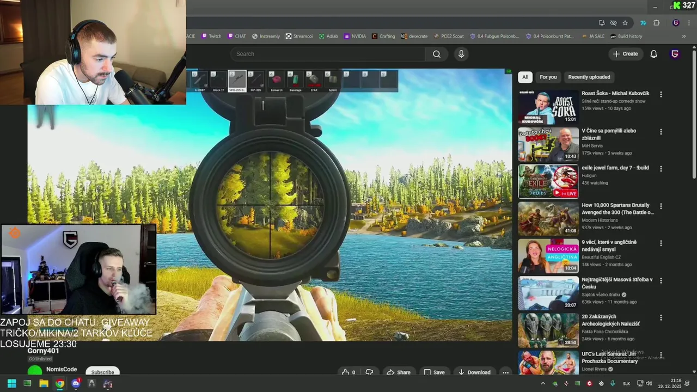The height and width of the screenshot is (392, 697).
Task: Open the NomisCode channel name
Action: tap(62, 369)
